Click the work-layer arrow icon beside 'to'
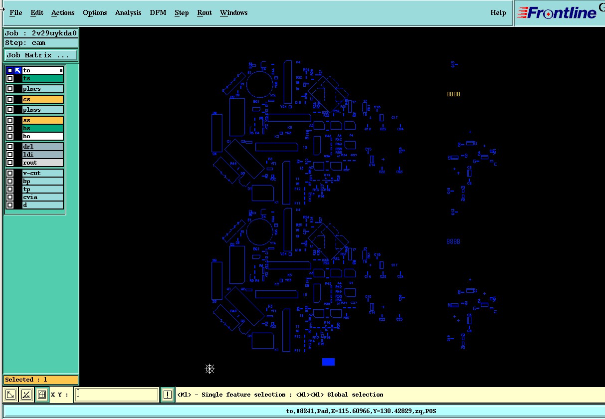This screenshot has width=605, height=419. pyautogui.click(x=18, y=70)
